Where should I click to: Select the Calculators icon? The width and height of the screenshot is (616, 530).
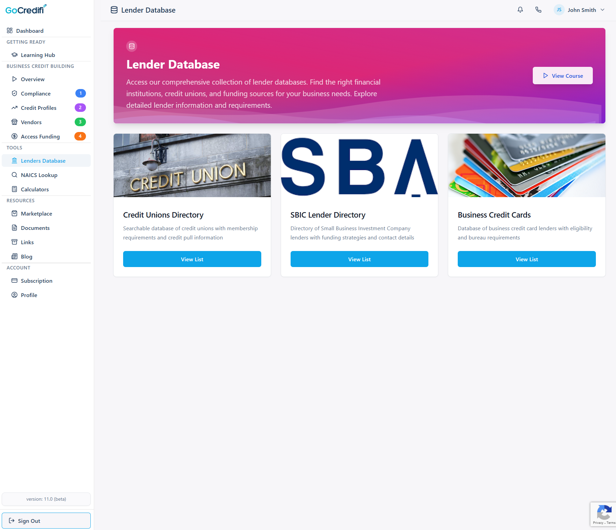tap(14, 189)
